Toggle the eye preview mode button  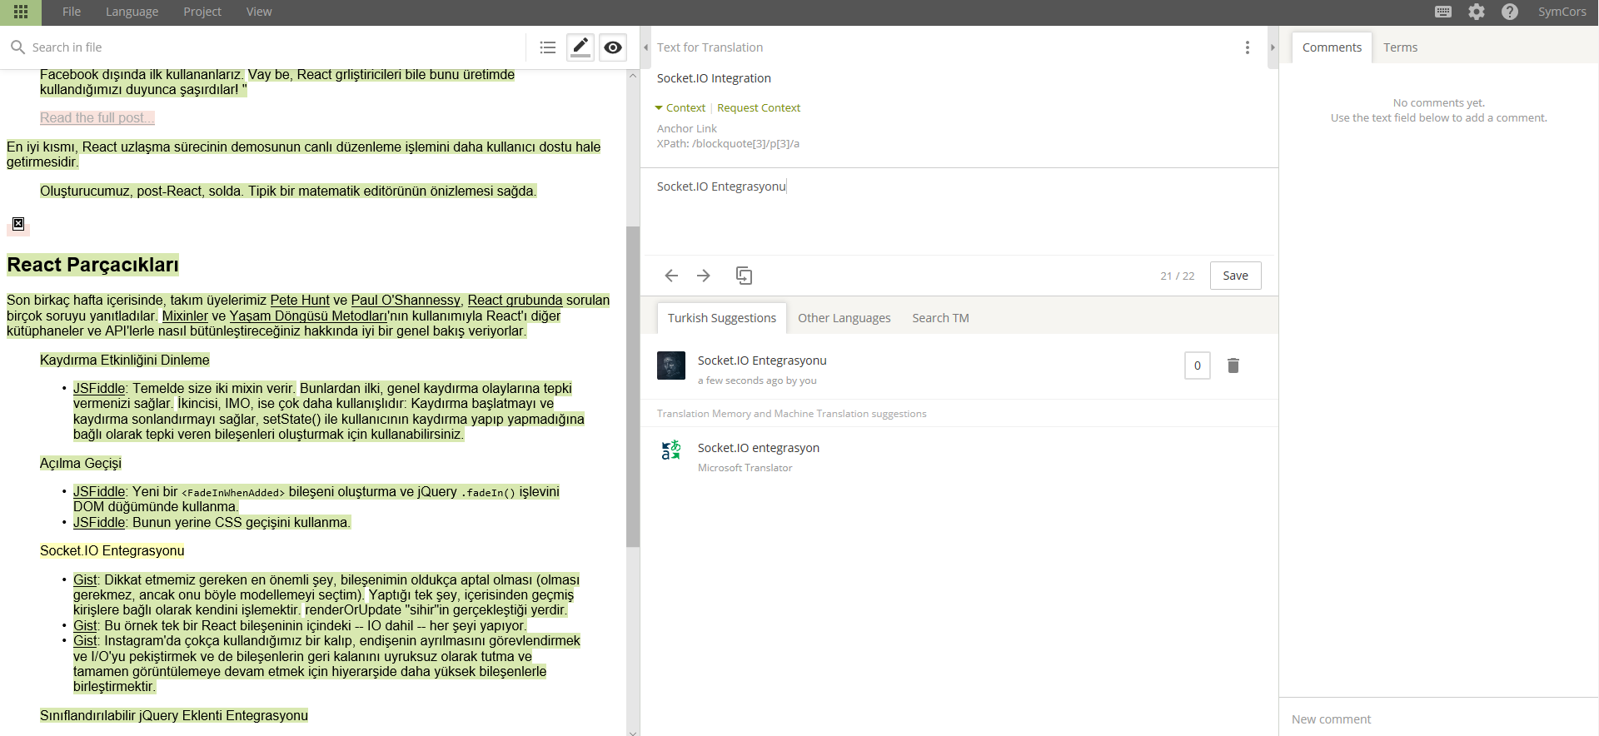point(613,47)
